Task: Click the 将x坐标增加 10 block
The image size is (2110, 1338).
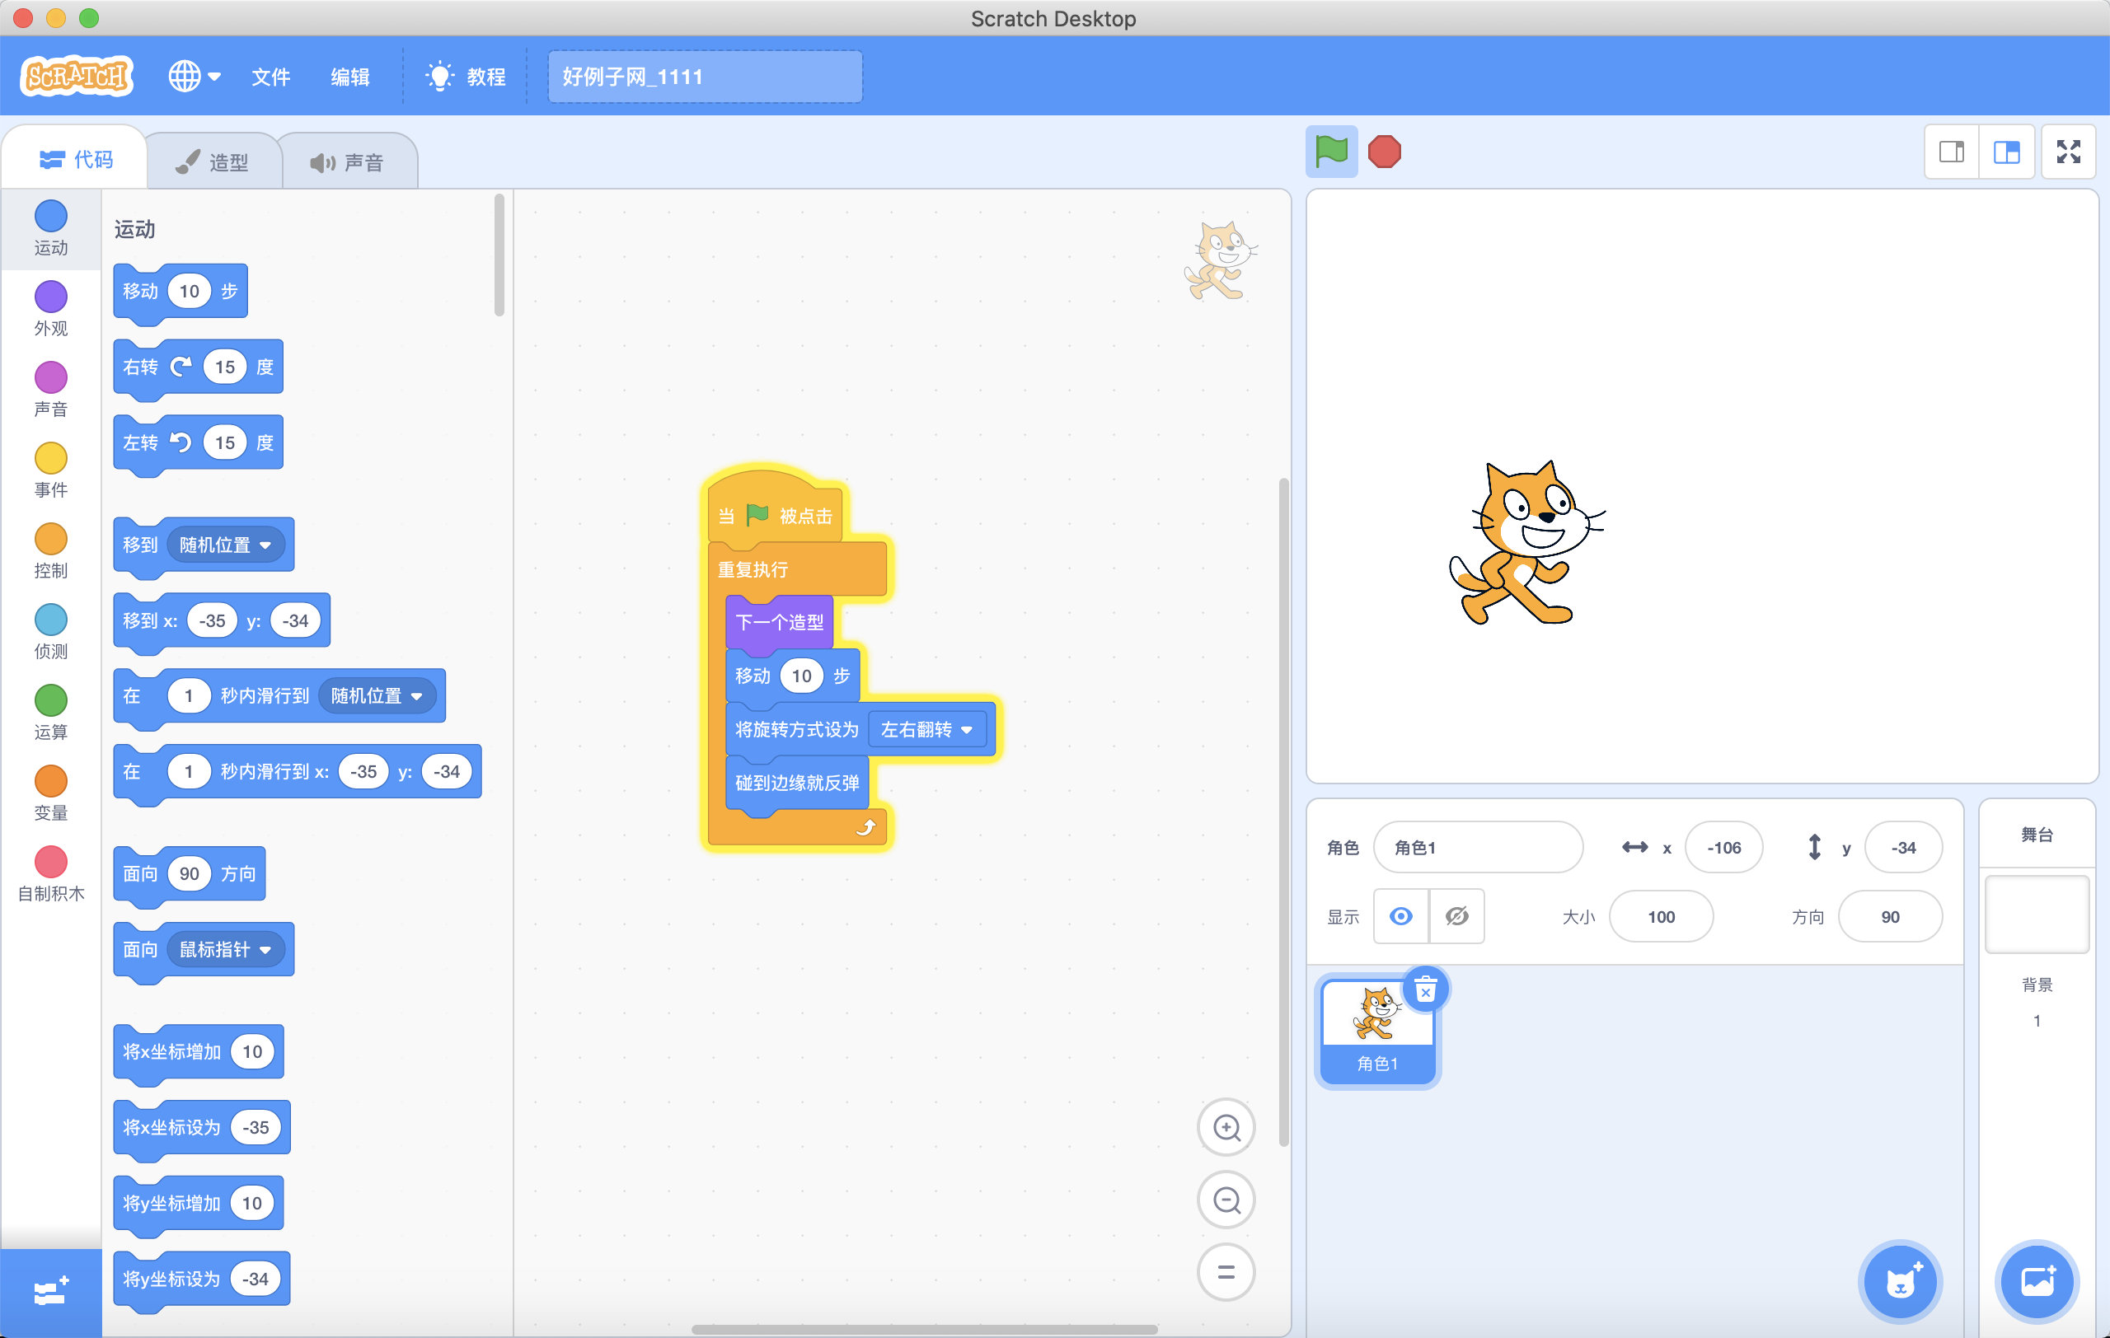Action: tap(198, 1051)
